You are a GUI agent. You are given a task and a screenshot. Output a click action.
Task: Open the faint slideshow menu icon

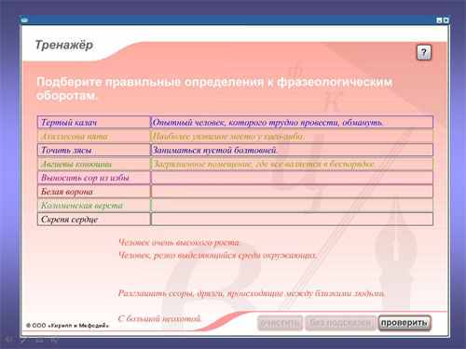(x=39, y=340)
